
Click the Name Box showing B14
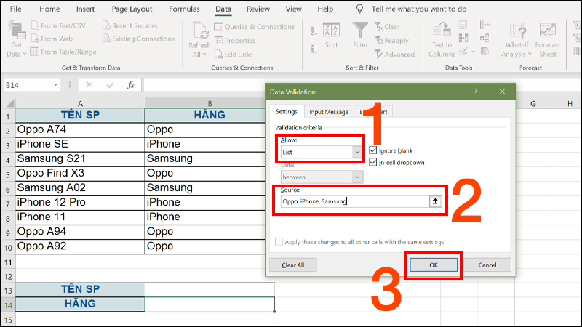(28, 85)
